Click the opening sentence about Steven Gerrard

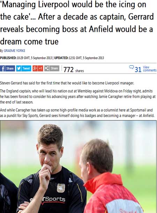pos(67,83)
